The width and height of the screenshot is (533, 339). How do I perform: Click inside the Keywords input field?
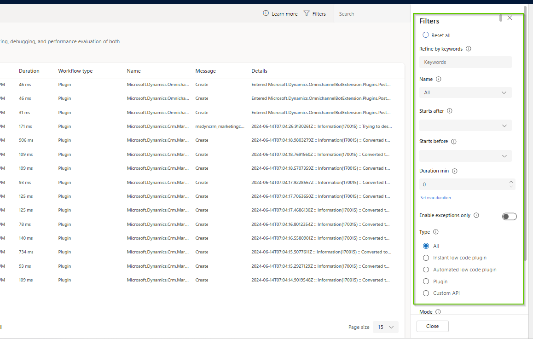(465, 62)
